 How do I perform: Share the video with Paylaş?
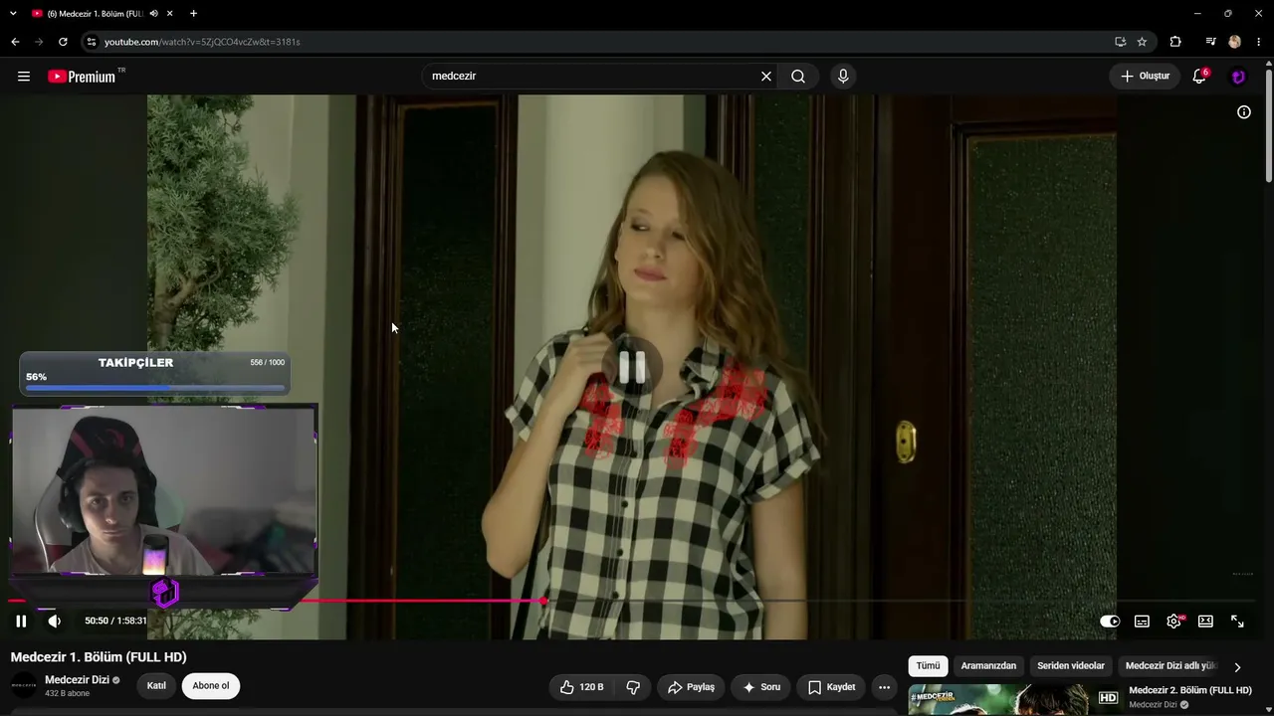[x=691, y=687]
